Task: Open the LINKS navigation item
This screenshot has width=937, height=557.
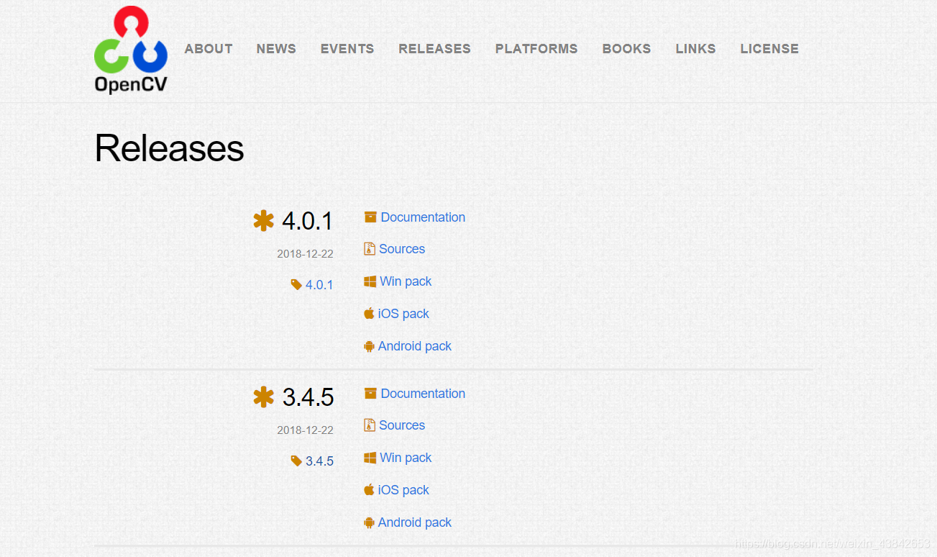Action: click(695, 49)
